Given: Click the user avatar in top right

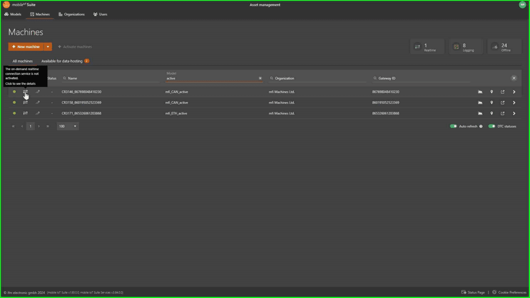Looking at the screenshot, I should [522, 5].
